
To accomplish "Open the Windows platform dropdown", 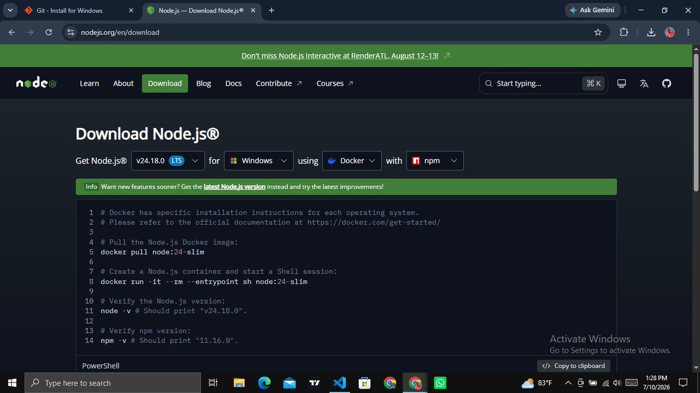I will point(259,161).
